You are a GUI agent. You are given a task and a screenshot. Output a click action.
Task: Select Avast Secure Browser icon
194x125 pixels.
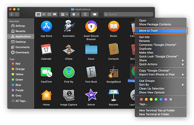(91, 27)
